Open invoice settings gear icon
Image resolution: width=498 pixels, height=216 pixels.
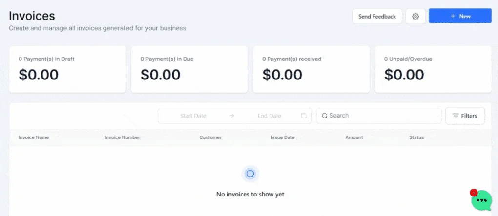pos(415,16)
